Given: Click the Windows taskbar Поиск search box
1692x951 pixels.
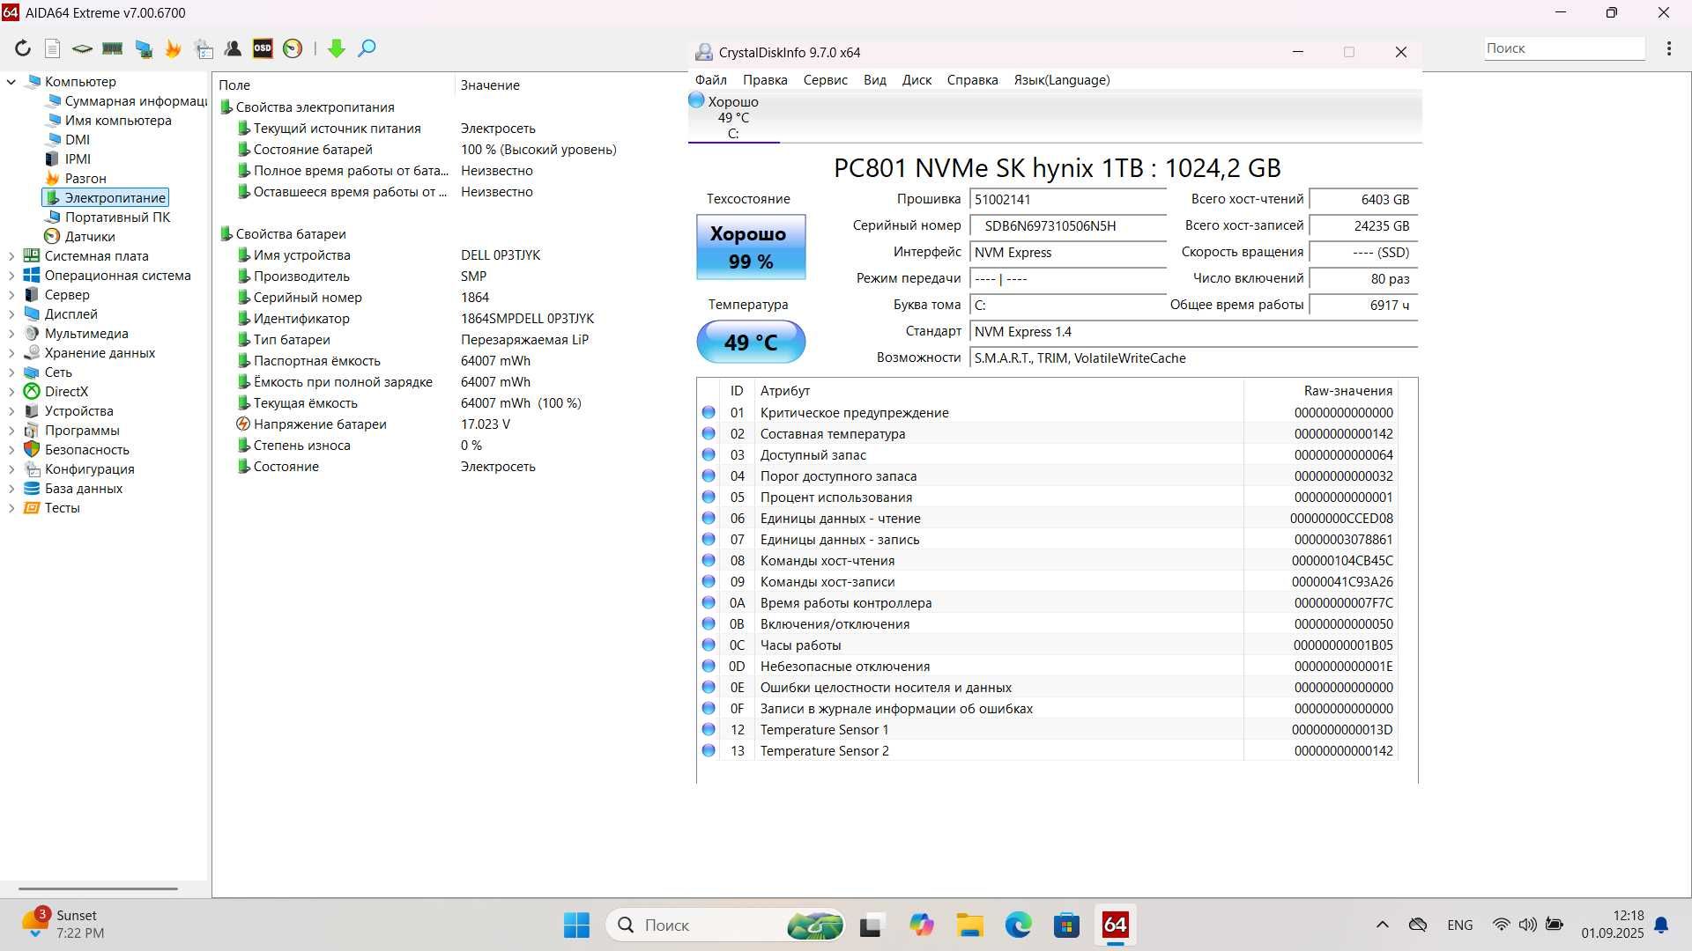Looking at the screenshot, I should tap(724, 925).
